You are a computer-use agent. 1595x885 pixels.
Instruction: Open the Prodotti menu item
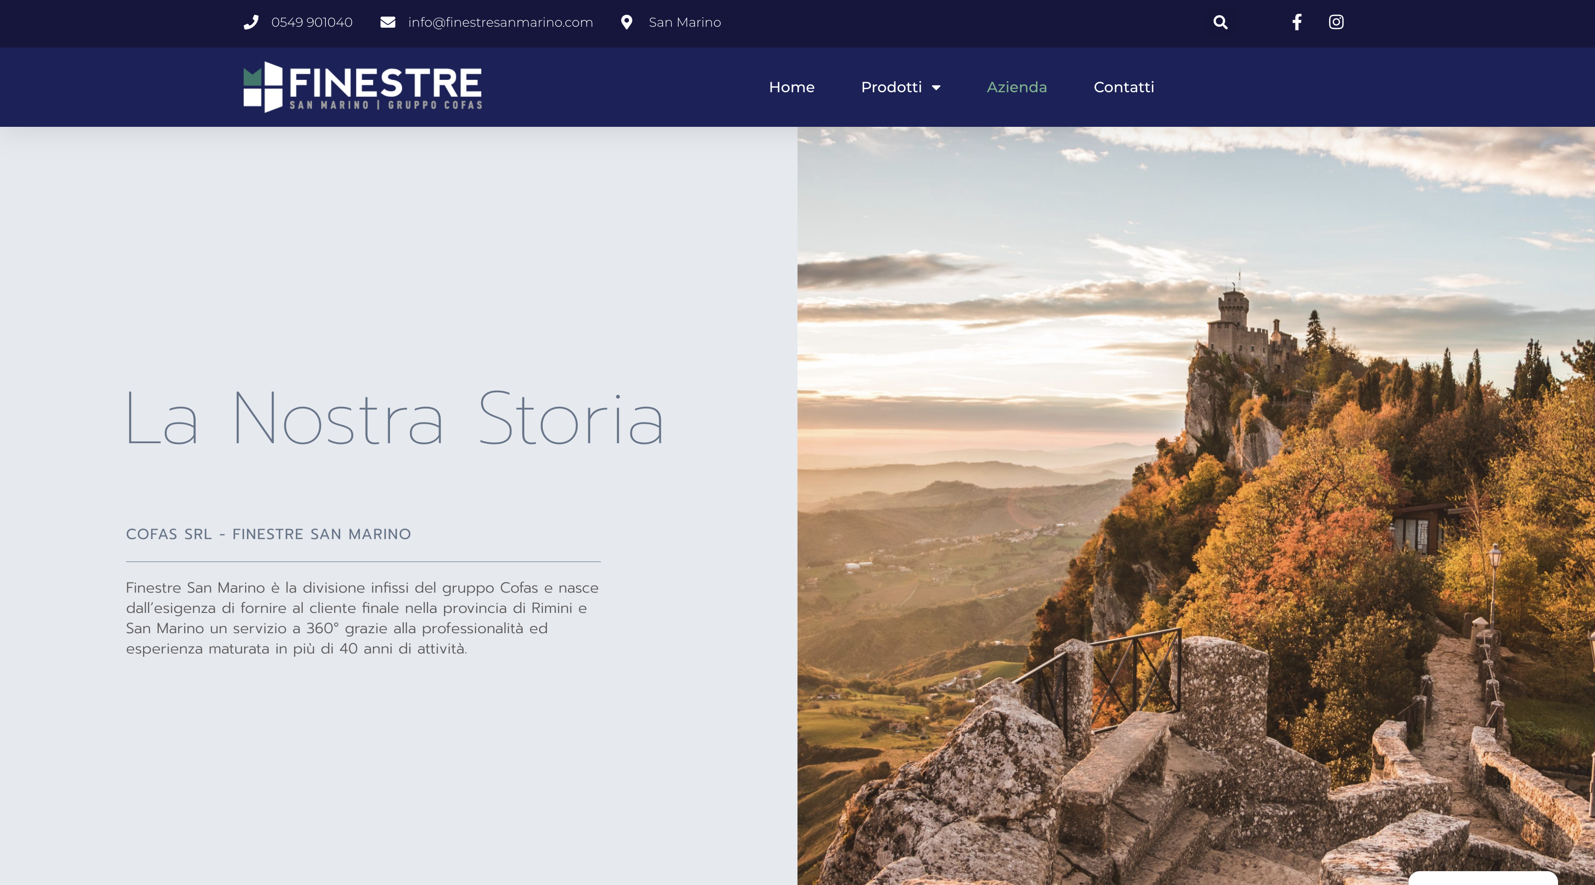point(892,87)
